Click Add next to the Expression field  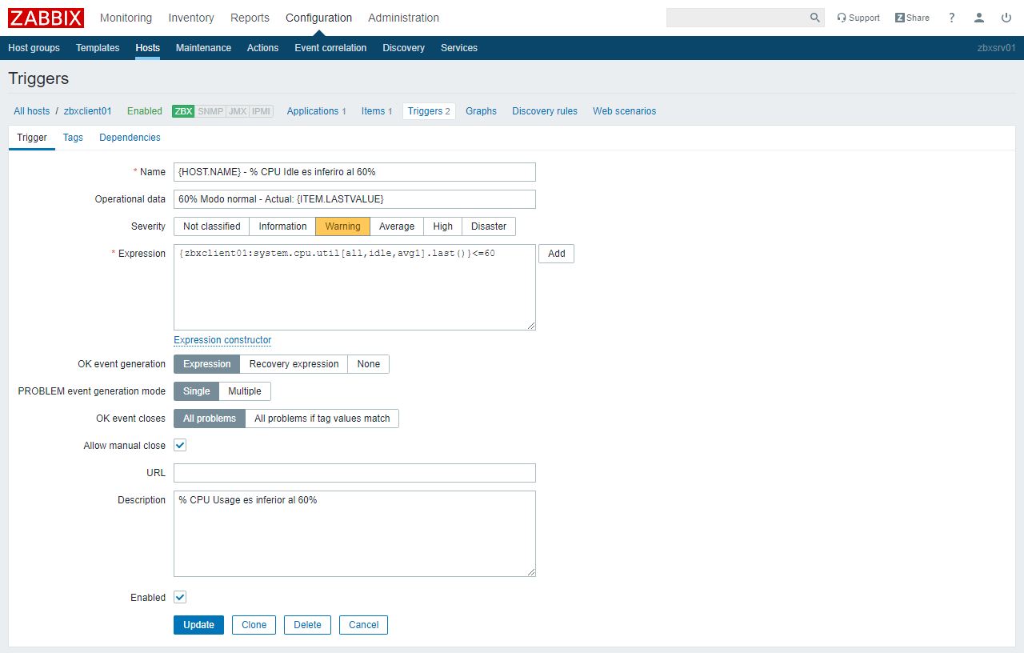click(x=556, y=254)
